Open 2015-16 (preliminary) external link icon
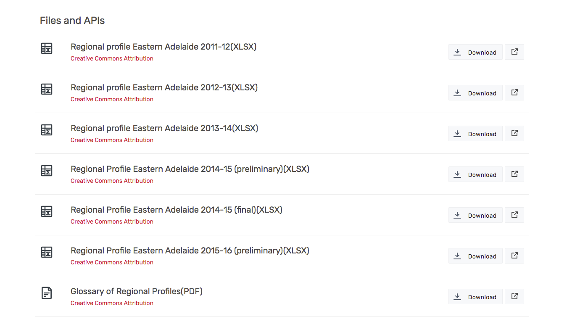Image resolution: width=588 pixels, height=327 pixels. coord(514,256)
